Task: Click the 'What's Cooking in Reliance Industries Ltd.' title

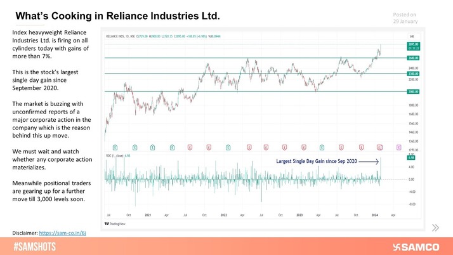Action: pyautogui.click(x=117, y=16)
